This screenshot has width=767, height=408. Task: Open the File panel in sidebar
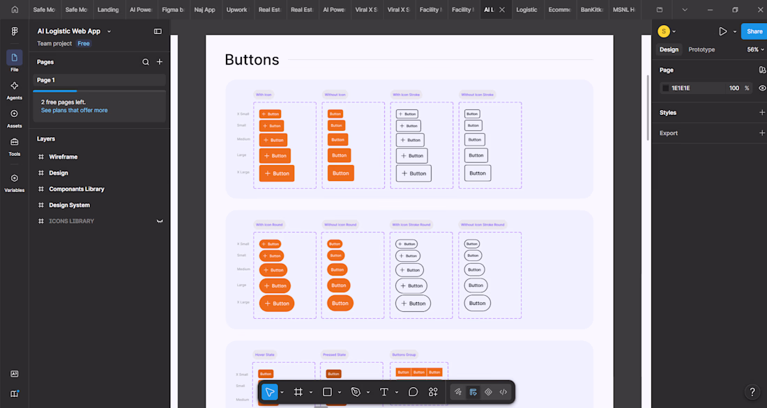click(x=14, y=61)
